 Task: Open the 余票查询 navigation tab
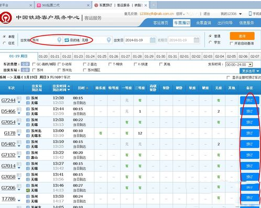[x=203, y=23]
